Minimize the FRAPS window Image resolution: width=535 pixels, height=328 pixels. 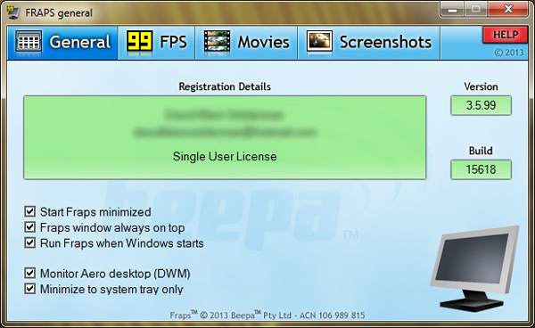[452, 10]
